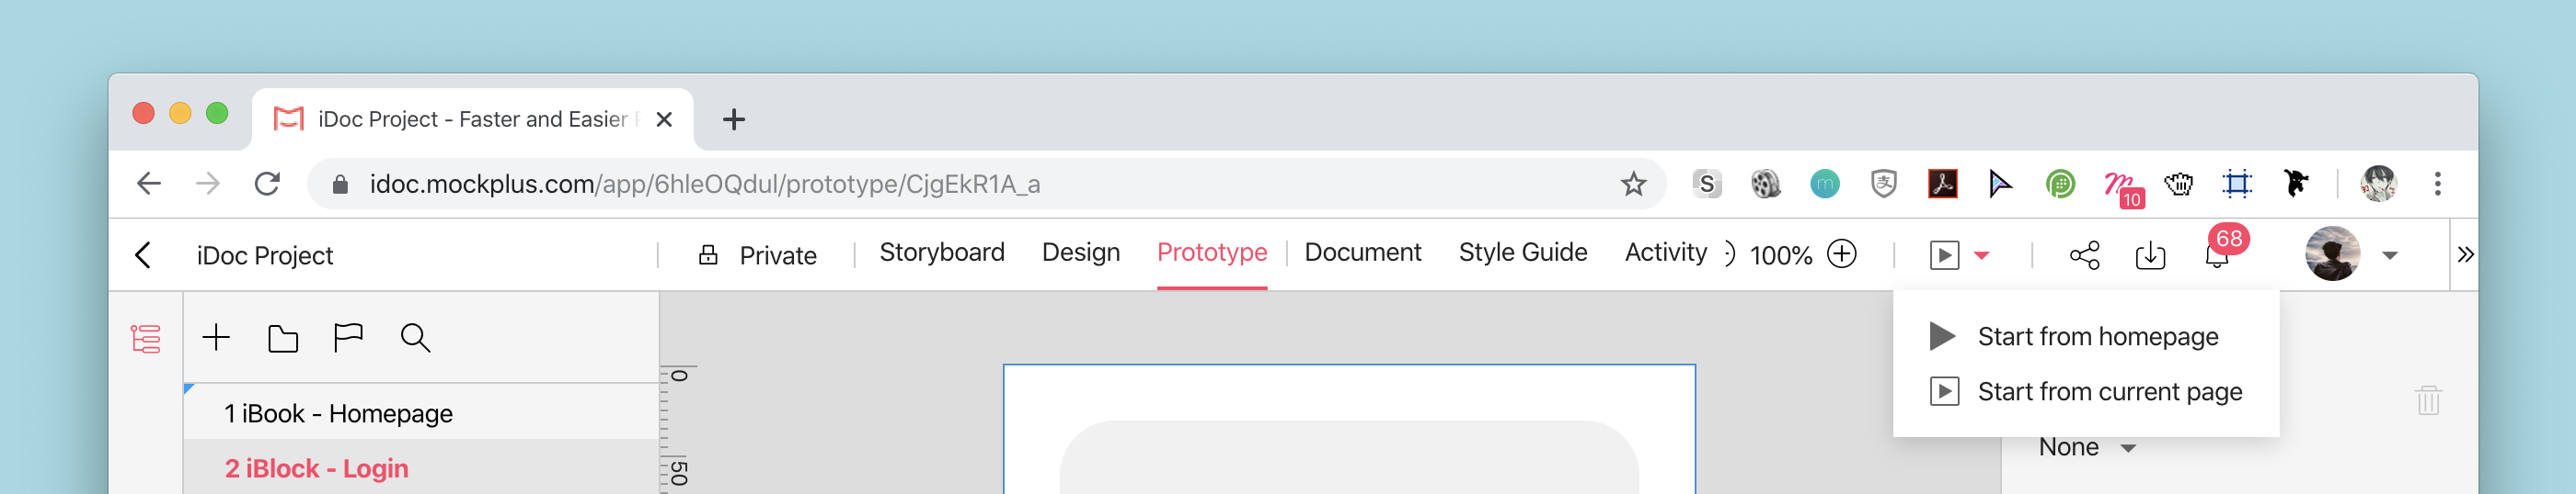Viewport: 2576px width, 494px height.
Task: Click the flag icon in the page panel
Action: coord(348,338)
